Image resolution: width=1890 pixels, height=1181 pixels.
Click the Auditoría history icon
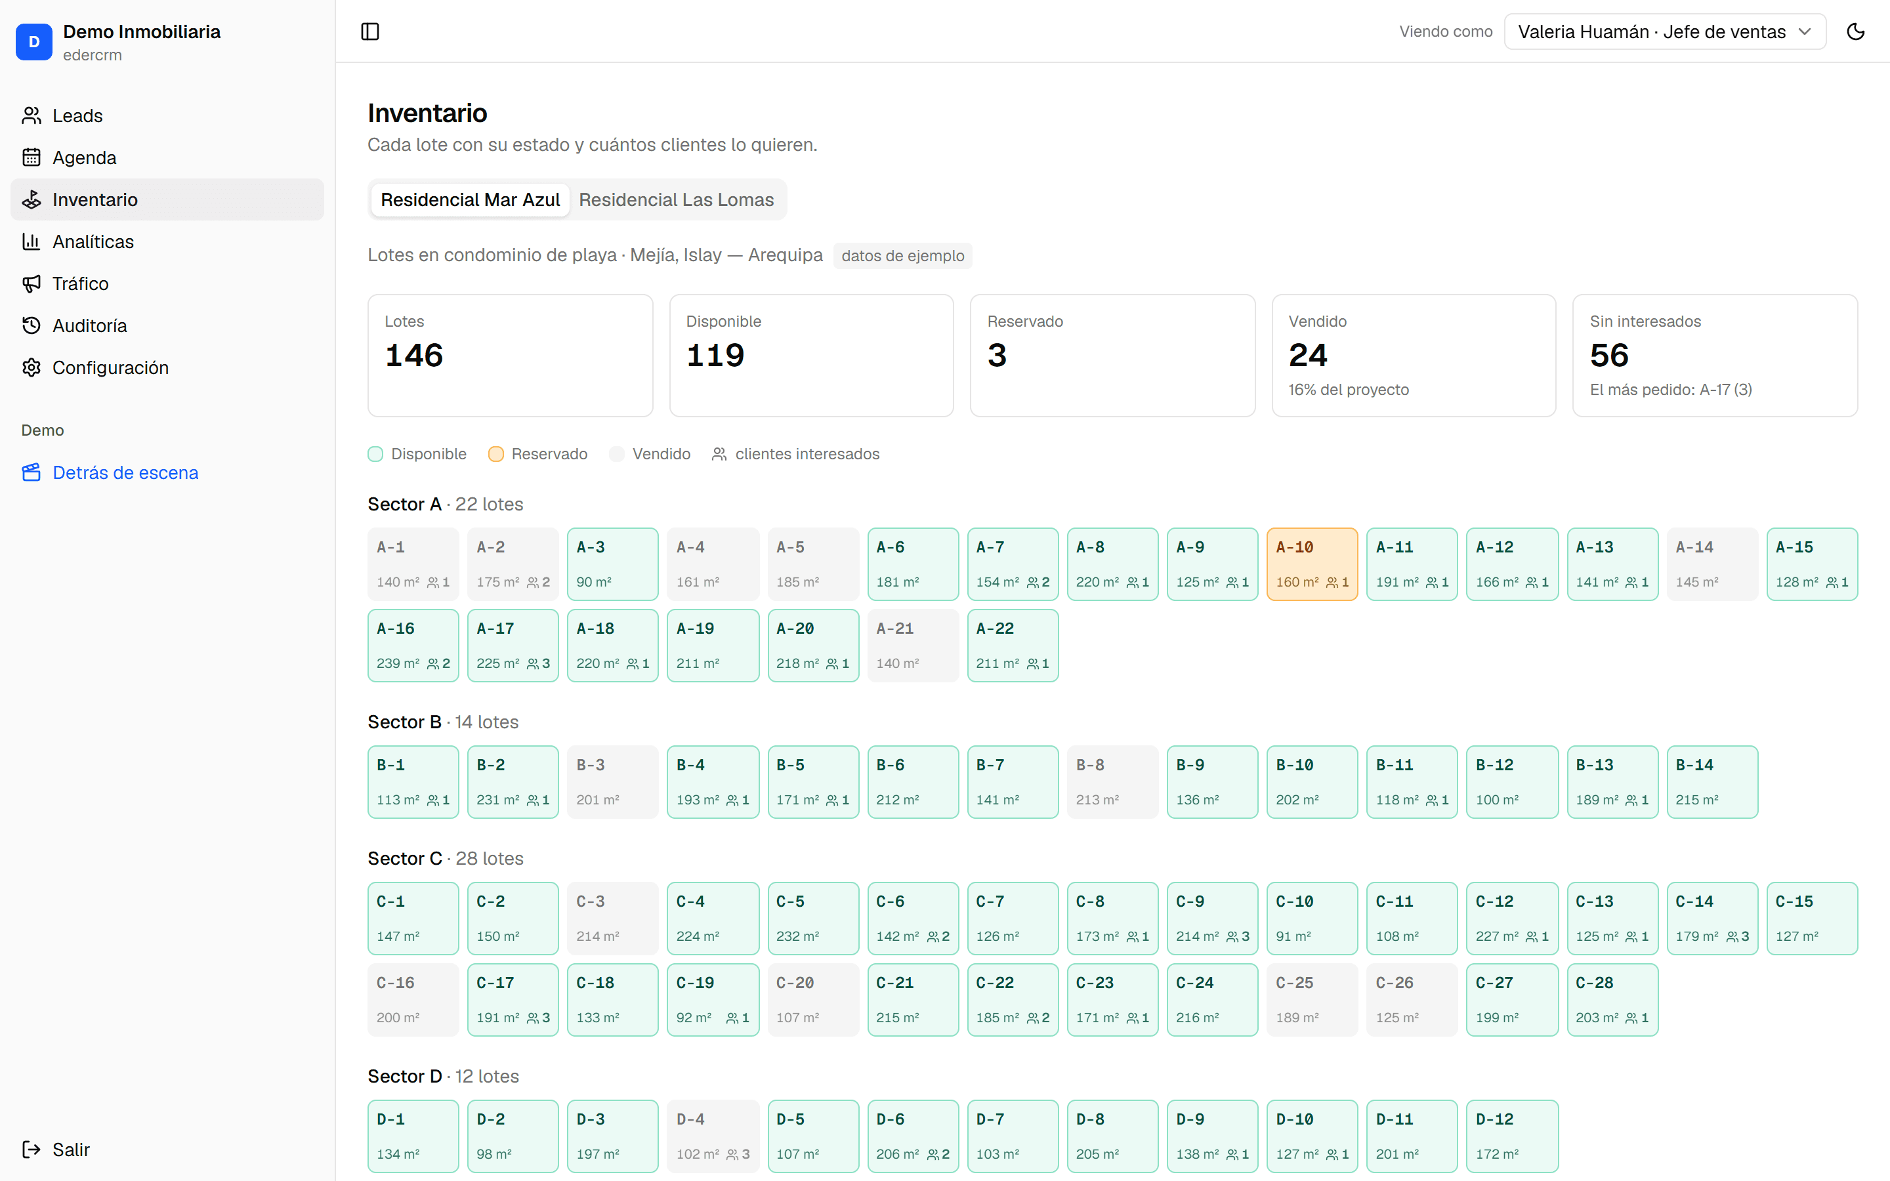pos(31,325)
